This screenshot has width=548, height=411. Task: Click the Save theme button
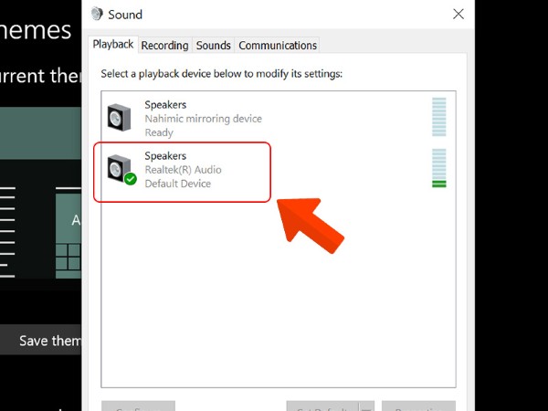coord(41,341)
